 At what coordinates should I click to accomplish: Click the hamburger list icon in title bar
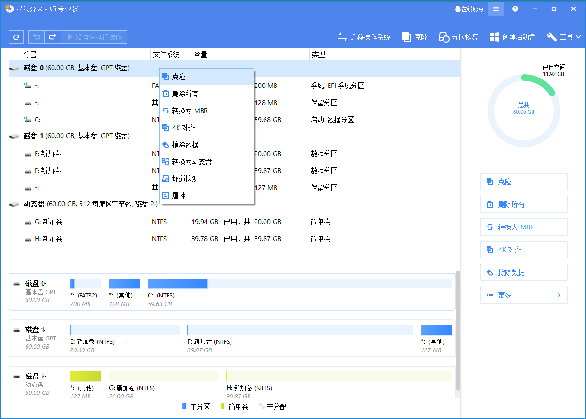(x=495, y=9)
